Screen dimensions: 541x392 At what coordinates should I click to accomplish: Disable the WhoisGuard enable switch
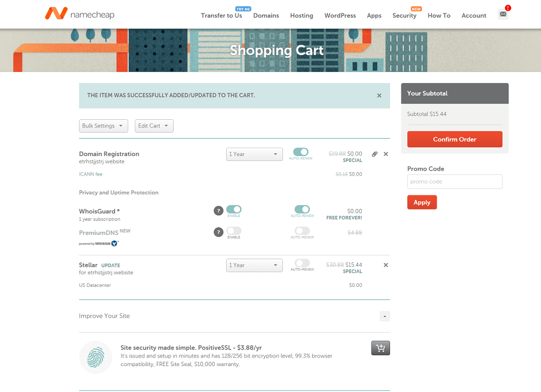coord(234,209)
